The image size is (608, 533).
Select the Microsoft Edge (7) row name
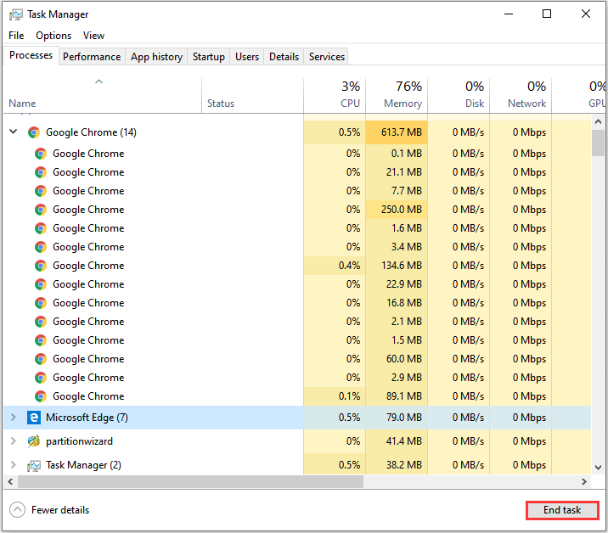(x=87, y=418)
